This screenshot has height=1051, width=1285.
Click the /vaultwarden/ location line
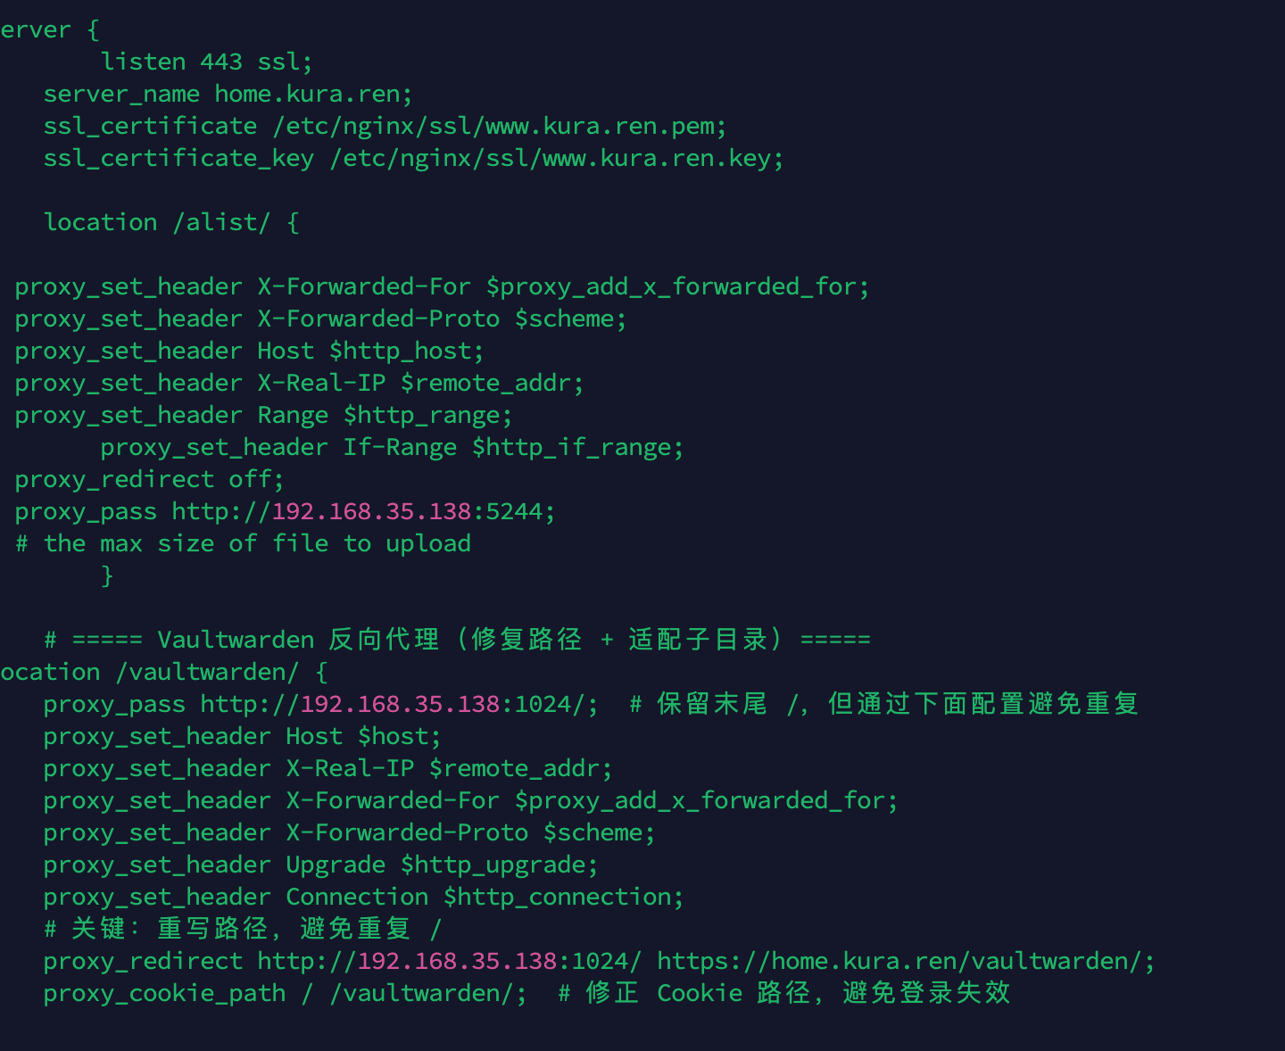pyautogui.click(x=164, y=672)
